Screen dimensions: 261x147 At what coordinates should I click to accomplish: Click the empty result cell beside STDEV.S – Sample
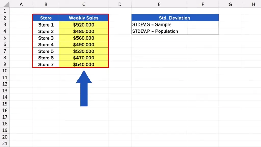coord(203,25)
